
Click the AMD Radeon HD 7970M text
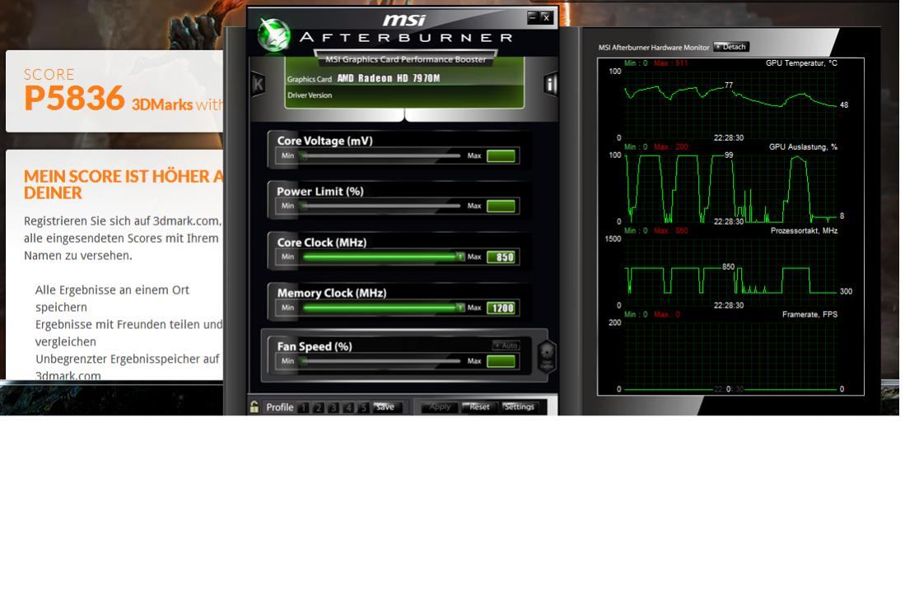pos(389,78)
